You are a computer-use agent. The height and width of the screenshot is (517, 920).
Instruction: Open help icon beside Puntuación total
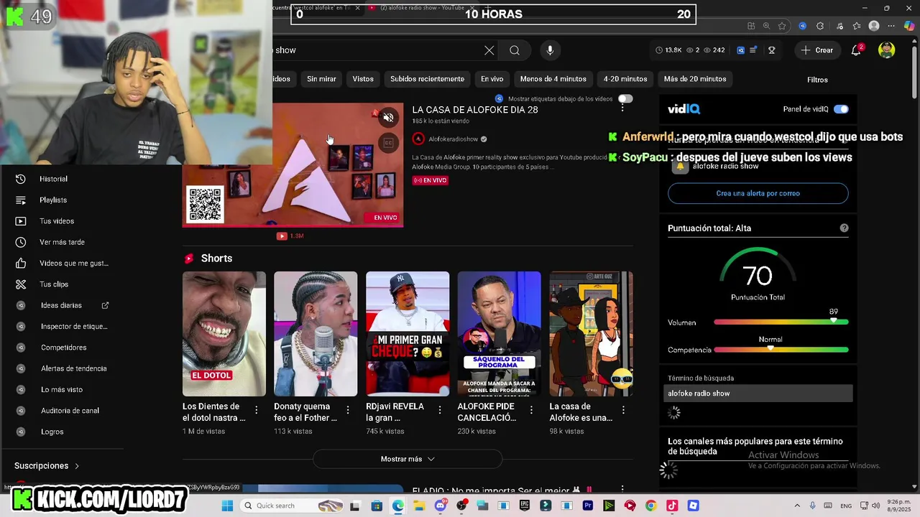(x=844, y=228)
